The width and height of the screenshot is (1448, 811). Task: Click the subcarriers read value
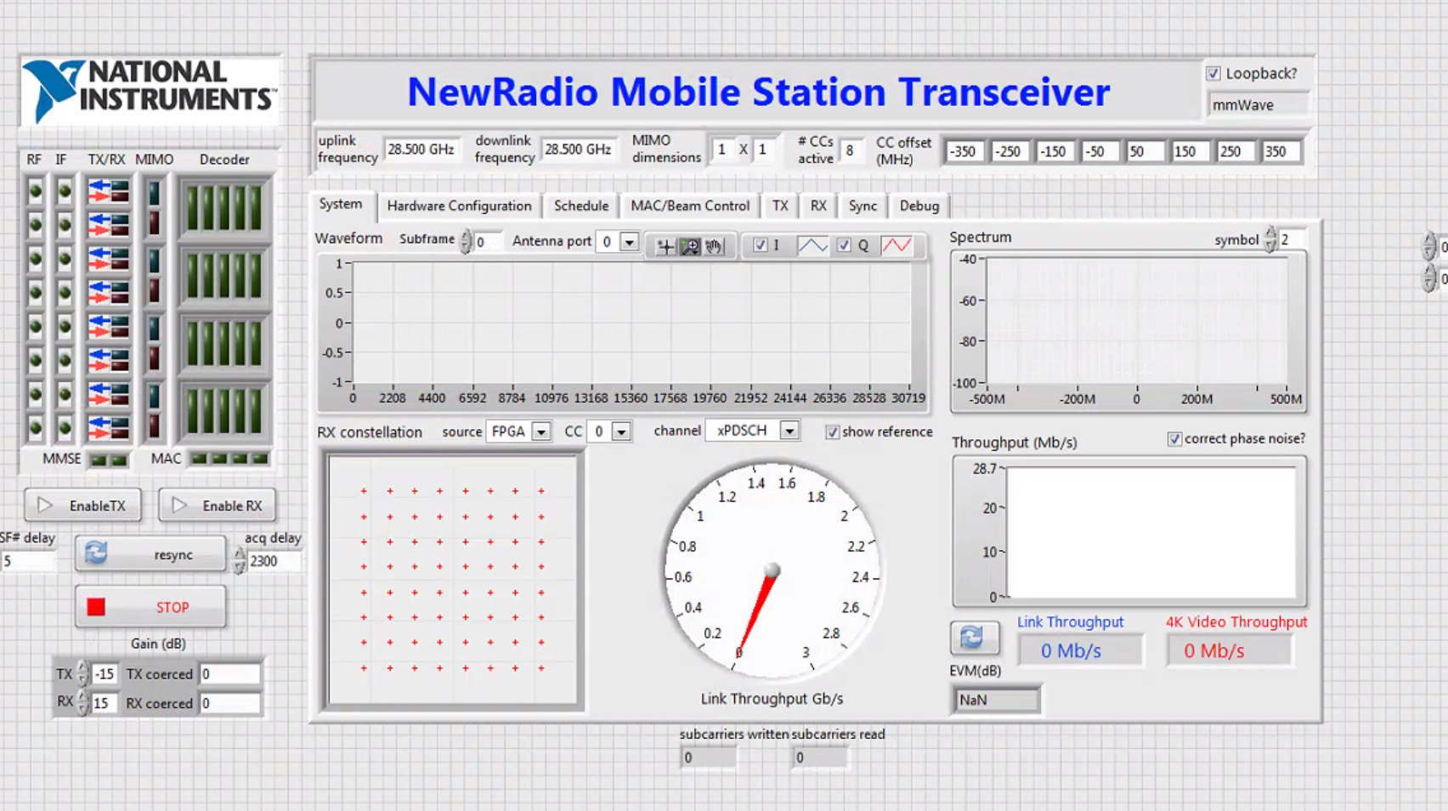820,757
